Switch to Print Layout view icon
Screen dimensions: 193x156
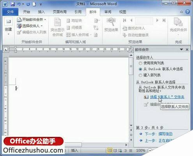coord(110,151)
